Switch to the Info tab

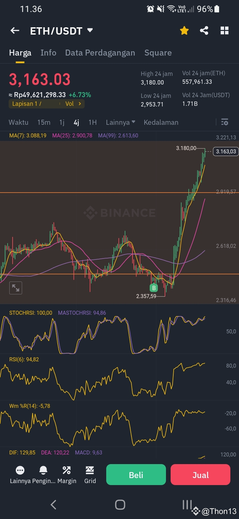point(48,53)
